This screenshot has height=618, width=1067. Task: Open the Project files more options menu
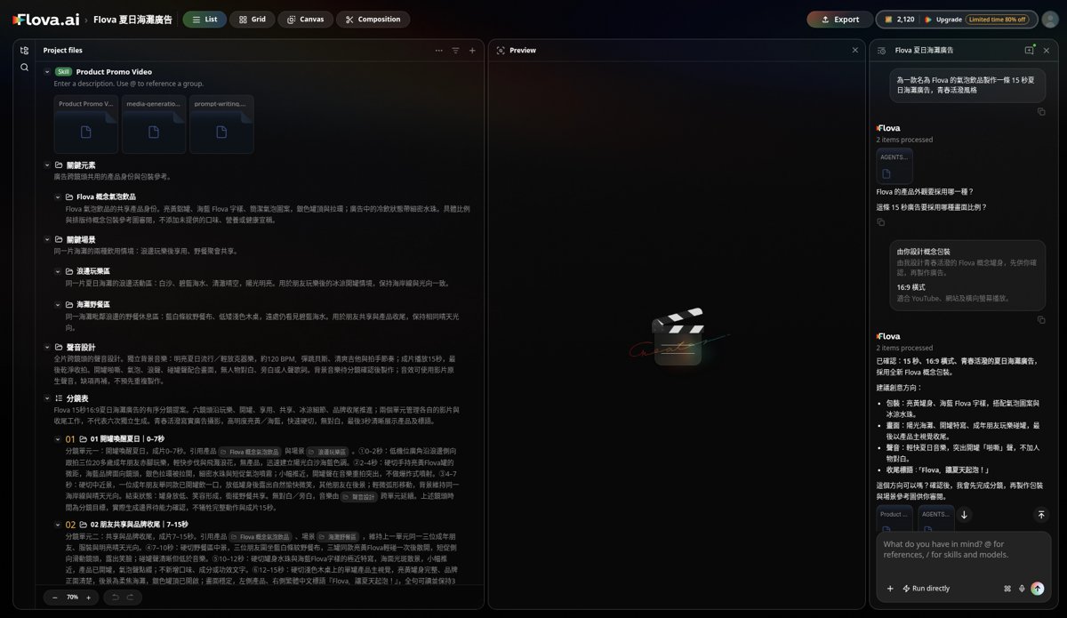[438, 51]
